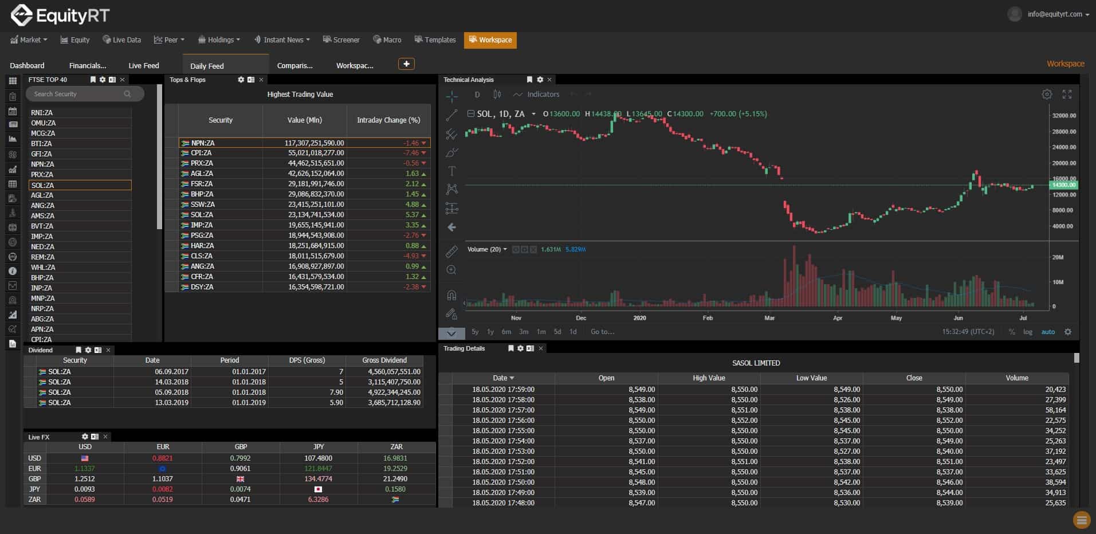The image size is (1096, 534).
Task: Switch to the Dashboard tab
Action: 27,65
